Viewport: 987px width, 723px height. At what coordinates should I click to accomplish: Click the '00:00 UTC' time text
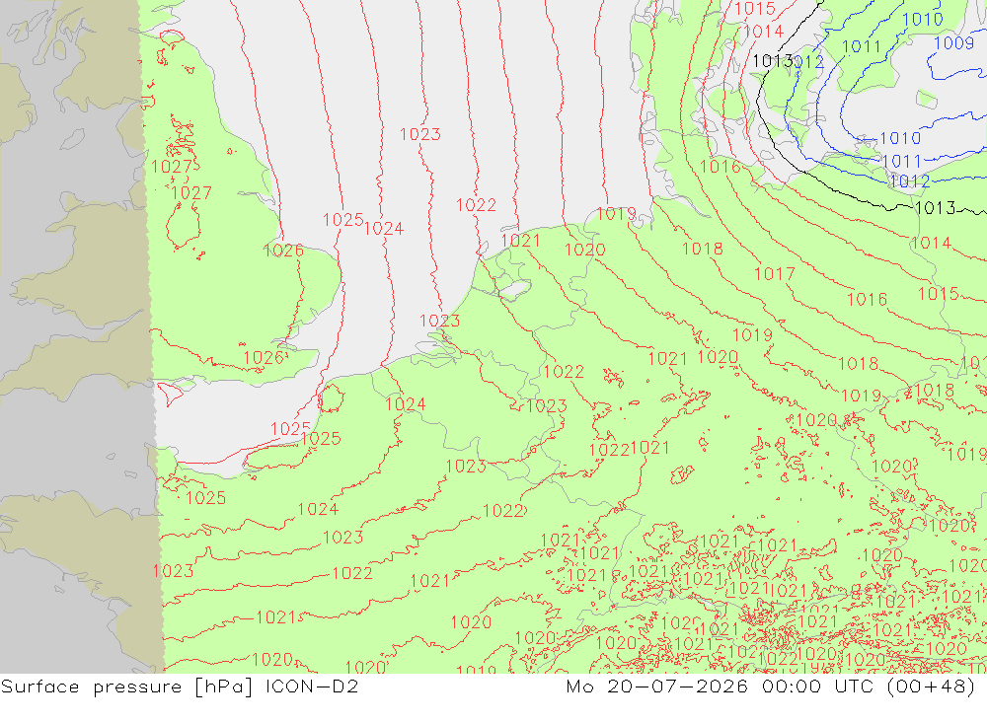click(x=817, y=686)
